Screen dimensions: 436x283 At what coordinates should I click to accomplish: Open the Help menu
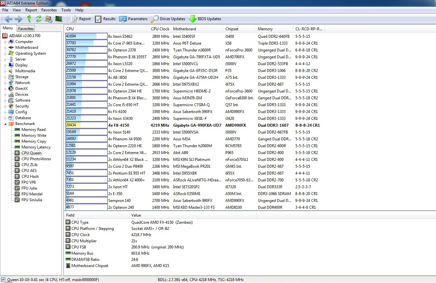pos(79,10)
